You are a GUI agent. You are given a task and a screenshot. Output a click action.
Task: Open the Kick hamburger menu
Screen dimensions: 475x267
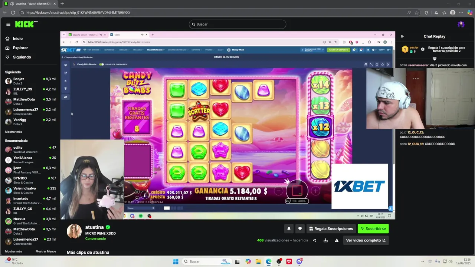(8, 24)
